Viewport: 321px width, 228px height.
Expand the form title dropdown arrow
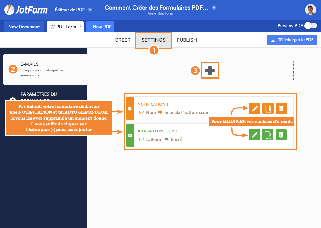tap(214, 8)
